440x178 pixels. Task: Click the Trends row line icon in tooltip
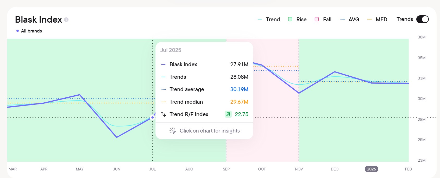click(163, 77)
